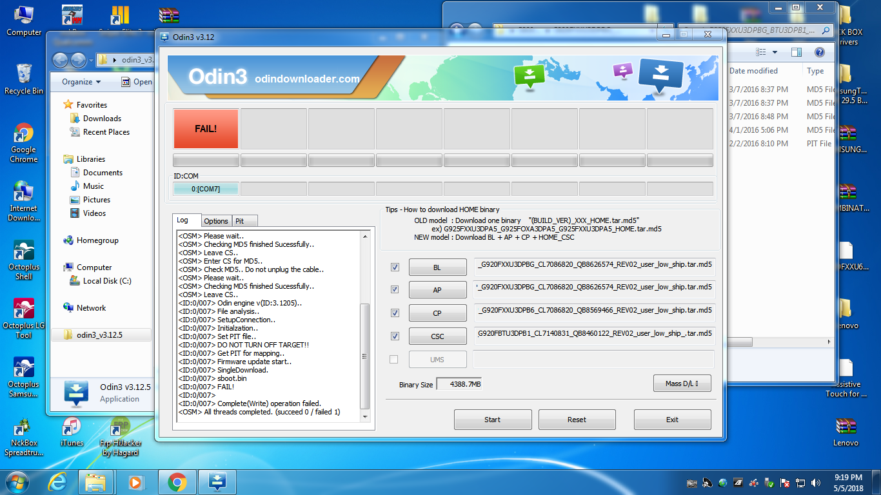Click the help icon in the right Explorer window
Viewport: 881px width, 495px height.
click(819, 52)
